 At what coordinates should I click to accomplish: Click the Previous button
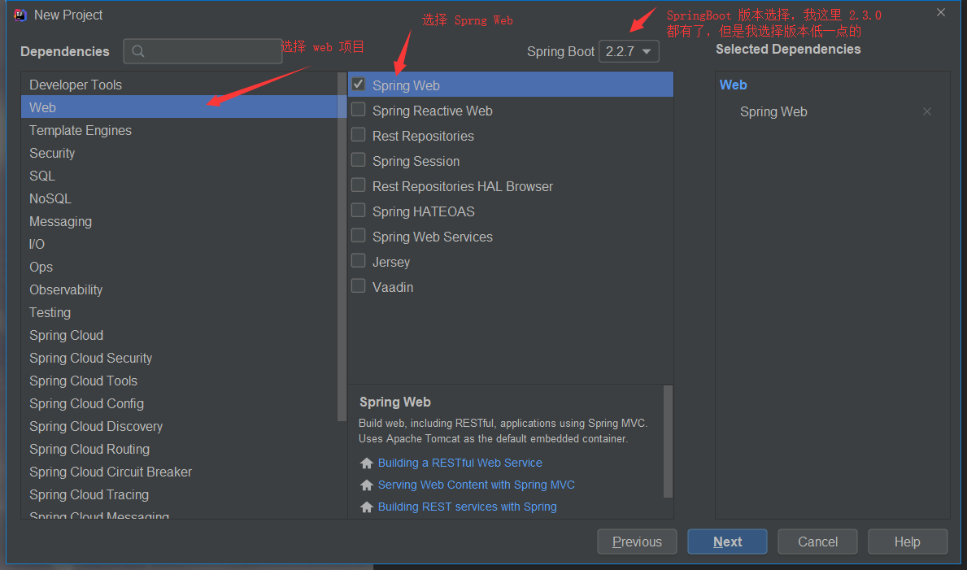click(x=637, y=542)
